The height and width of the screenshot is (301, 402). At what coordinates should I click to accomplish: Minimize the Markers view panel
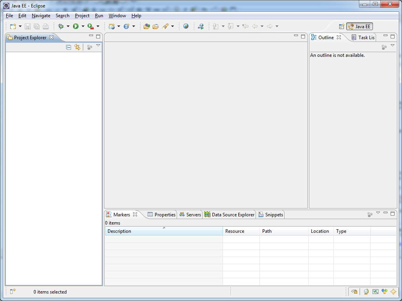pos(386,213)
